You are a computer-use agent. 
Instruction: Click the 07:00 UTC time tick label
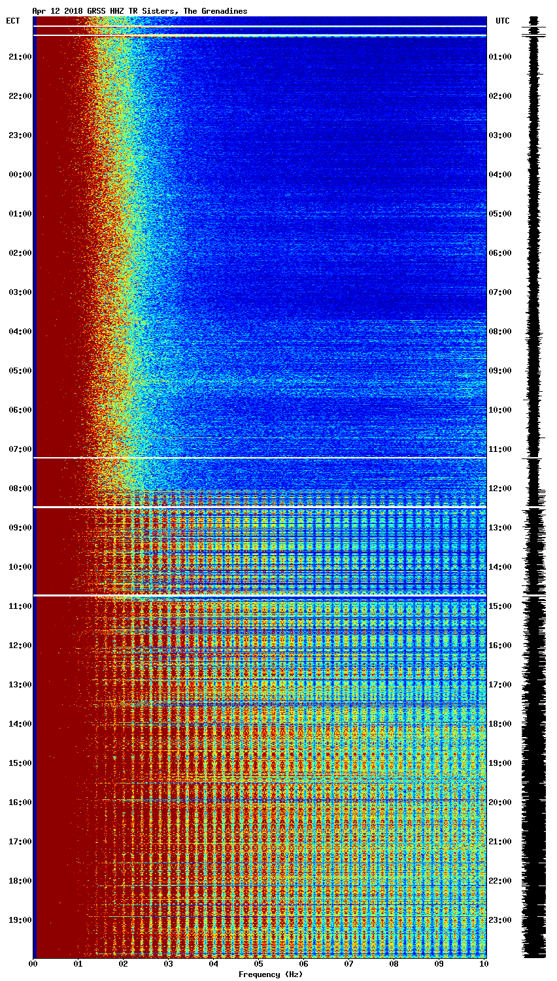[500, 292]
